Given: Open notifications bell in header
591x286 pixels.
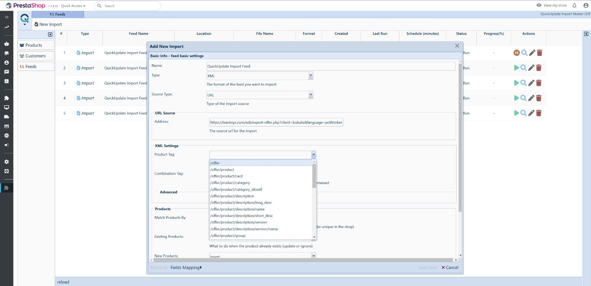Looking at the screenshot, I should click(x=574, y=6).
